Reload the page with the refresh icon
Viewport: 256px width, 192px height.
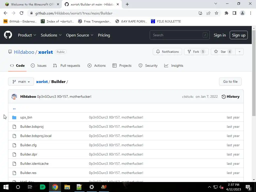21,13
